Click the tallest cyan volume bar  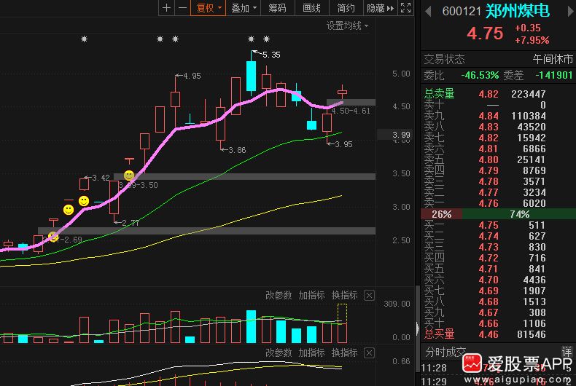pos(251,326)
